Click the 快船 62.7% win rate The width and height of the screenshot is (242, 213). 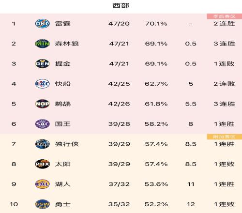(x=156, y=84)
